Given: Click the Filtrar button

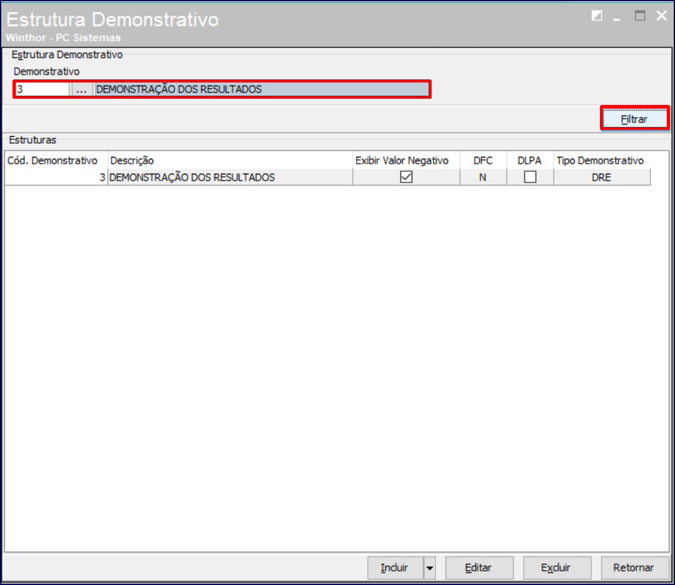Looking at the screenshot, I should (x=634, y=119).
